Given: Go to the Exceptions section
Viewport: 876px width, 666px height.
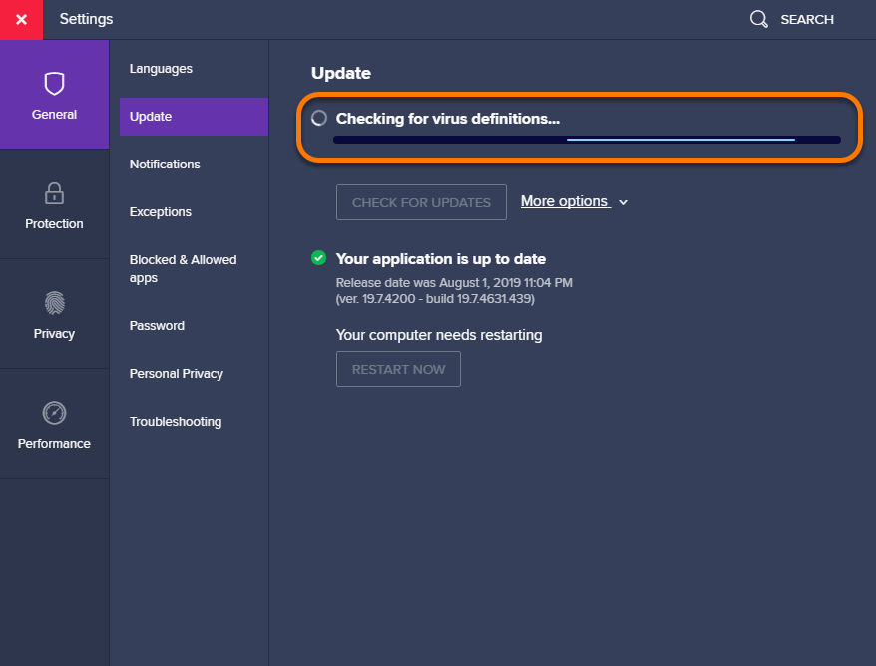Looking at the screenshot, I should click(x=160, y=212).
